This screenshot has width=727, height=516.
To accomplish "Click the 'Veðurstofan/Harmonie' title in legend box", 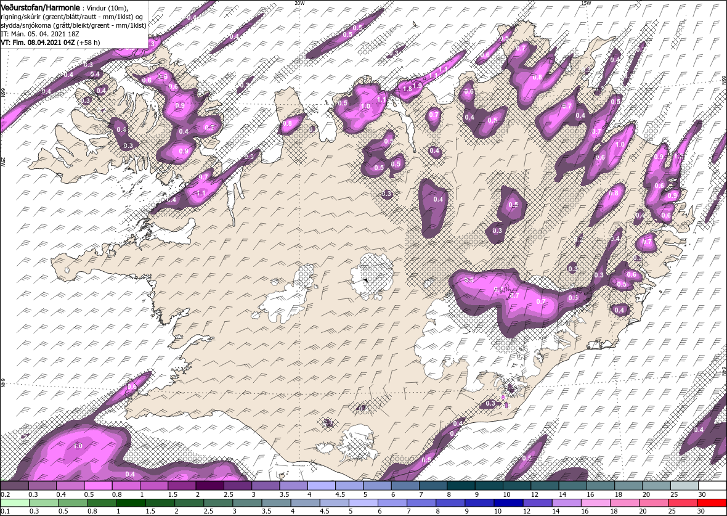I will pos(40,7).
